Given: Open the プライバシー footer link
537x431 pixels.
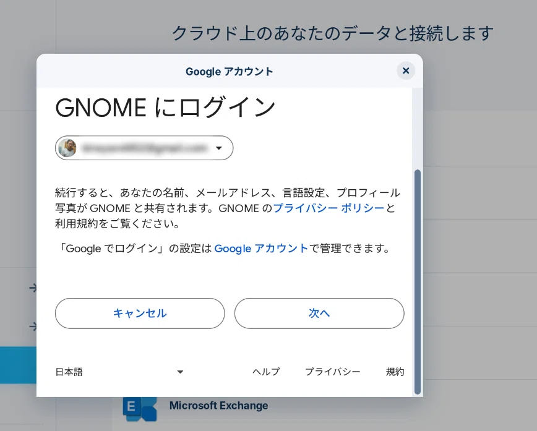Looking at the screenshot, I should click(333, 372).
